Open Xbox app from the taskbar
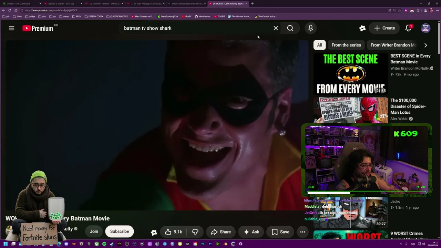Image resolution: width=441 pixels, height=248 pixels. [96, 244]
